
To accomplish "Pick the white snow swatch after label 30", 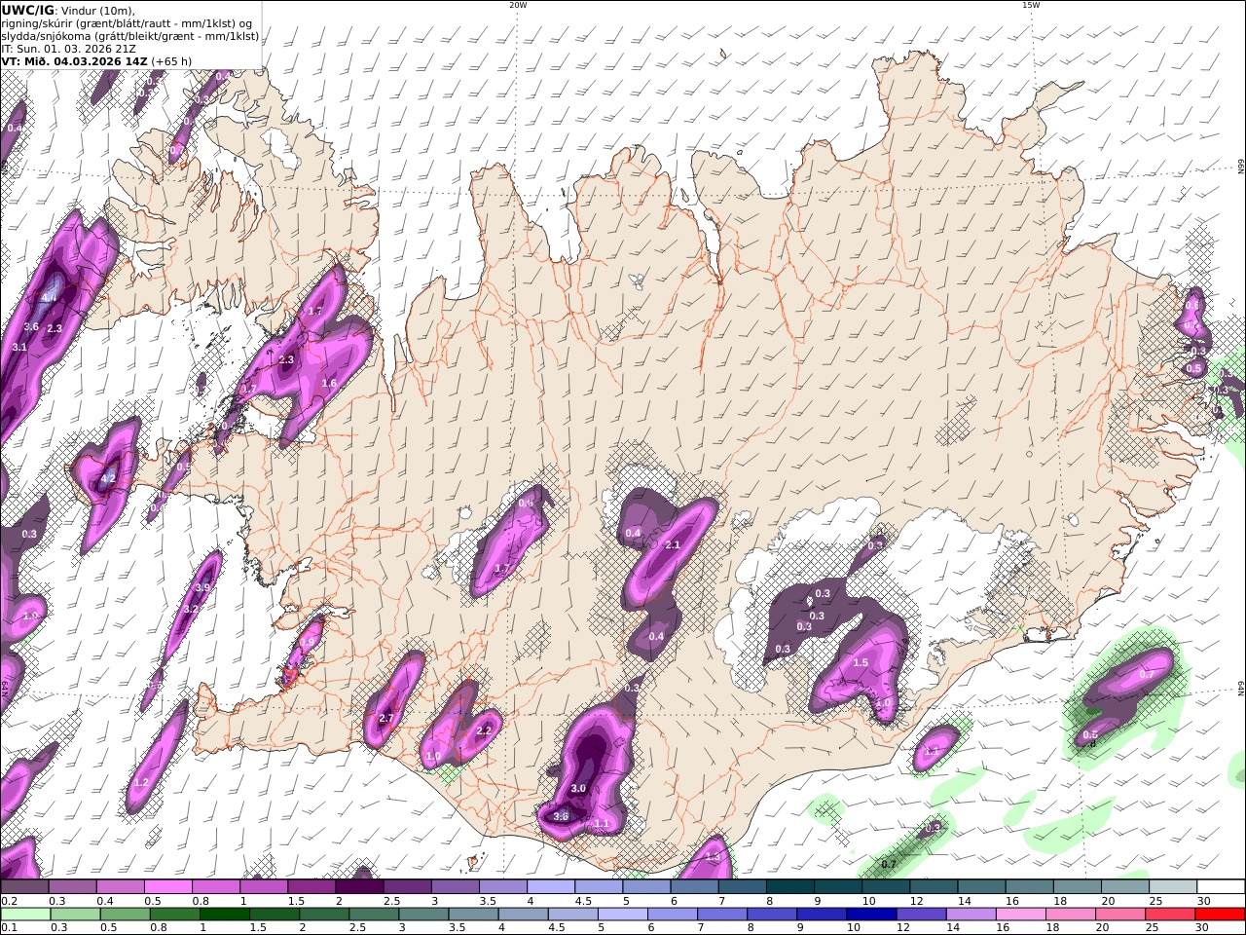I will click(1221, 887).
